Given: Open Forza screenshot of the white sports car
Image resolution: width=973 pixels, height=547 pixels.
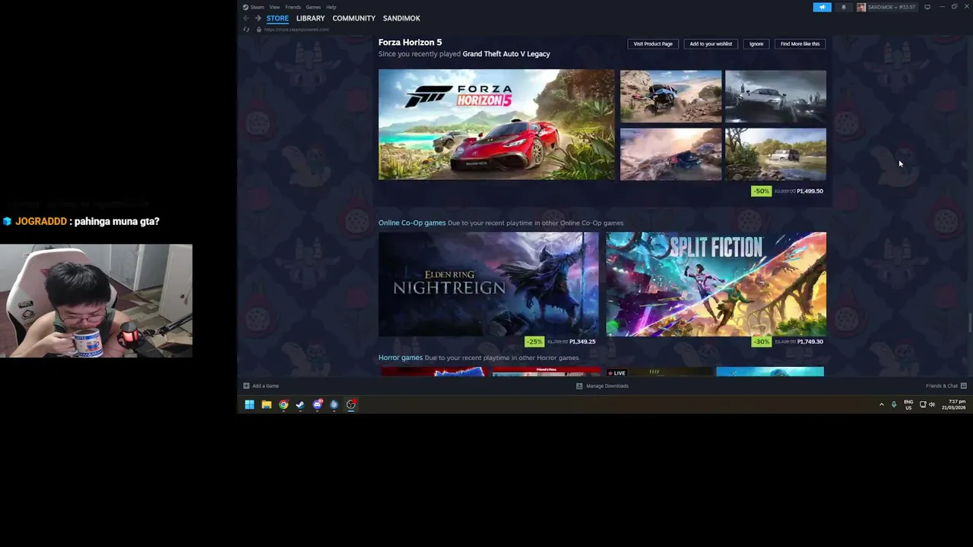Looking at the screenshot, I should pyautogui.click(x=775, y=96).
